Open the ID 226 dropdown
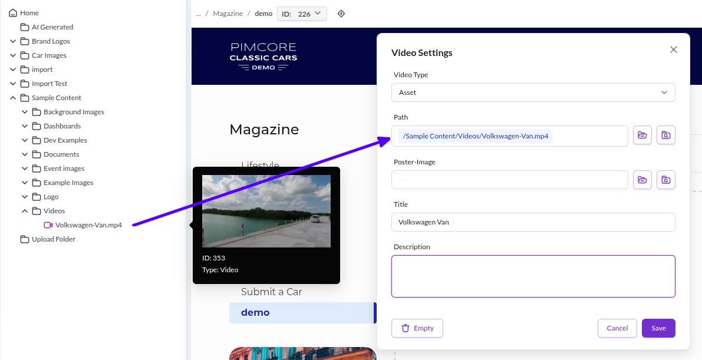This screenshot has width=702, height=360. (x=302, y=14)
